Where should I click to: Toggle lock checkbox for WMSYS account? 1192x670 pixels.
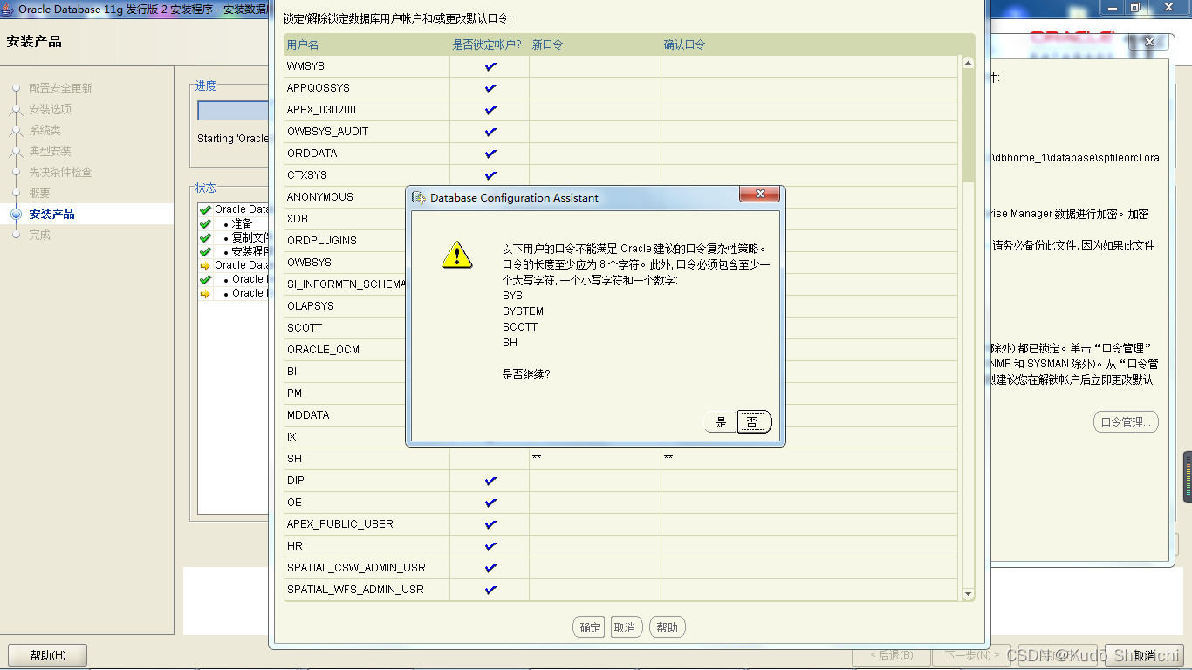click(x=490, y=66)
